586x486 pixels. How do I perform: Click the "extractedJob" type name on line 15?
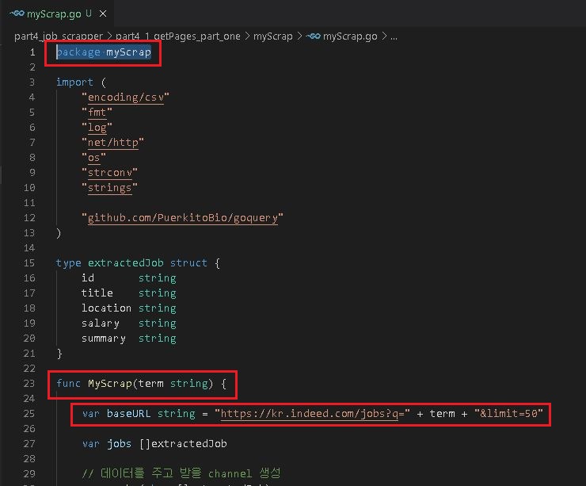coord(126,263)
